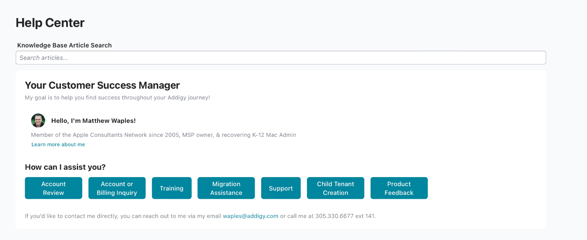Click the "Hello, I'm Matthew Waples!" greeting
Screen dimensions: 587x240
click(x=93, y=121)
